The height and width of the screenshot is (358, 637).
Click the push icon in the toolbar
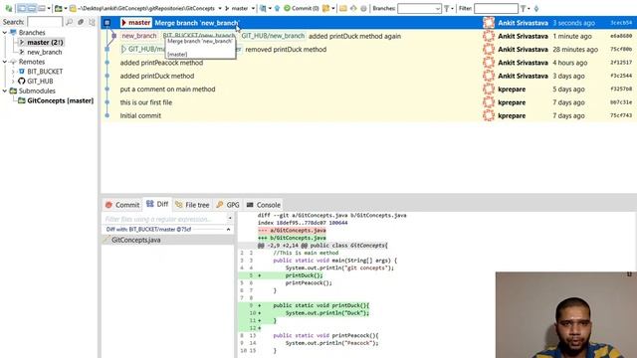pos(277,9)
